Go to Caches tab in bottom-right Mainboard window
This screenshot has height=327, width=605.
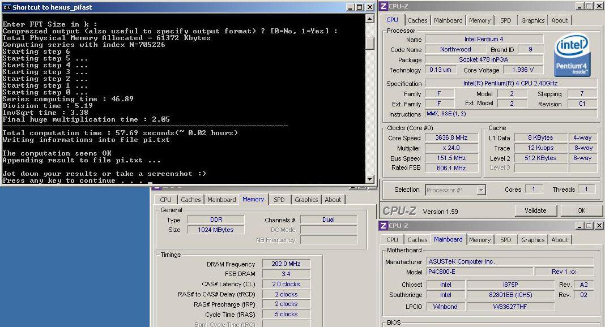point(417,239)
